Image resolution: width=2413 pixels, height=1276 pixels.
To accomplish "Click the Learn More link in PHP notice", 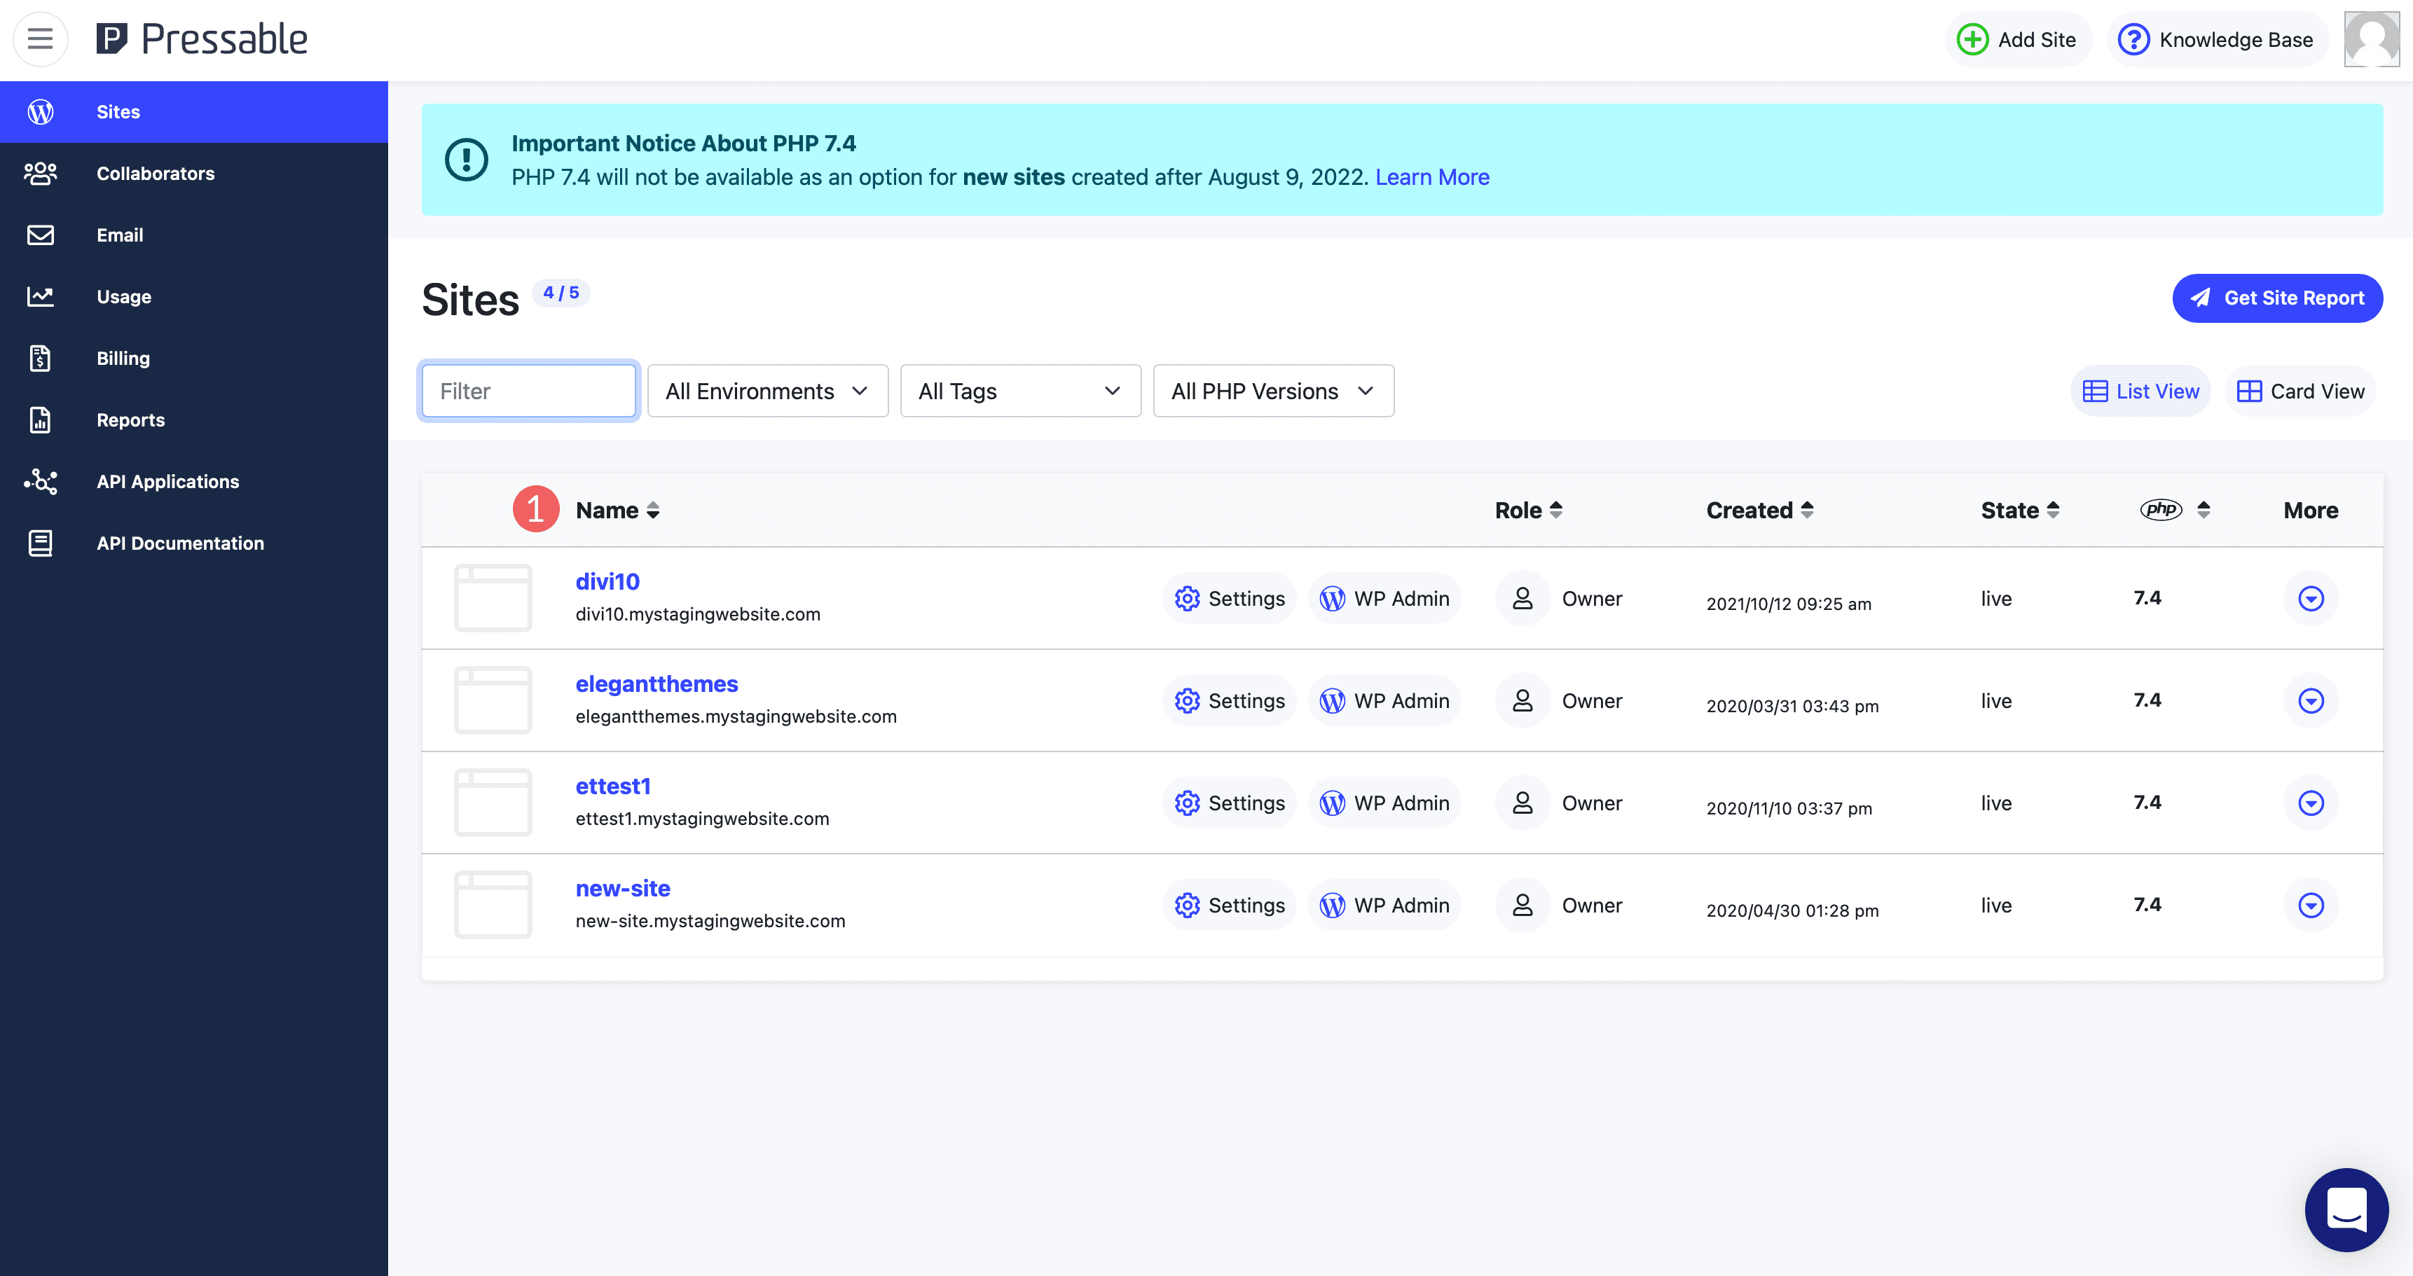I will [x=1430, y=177].
